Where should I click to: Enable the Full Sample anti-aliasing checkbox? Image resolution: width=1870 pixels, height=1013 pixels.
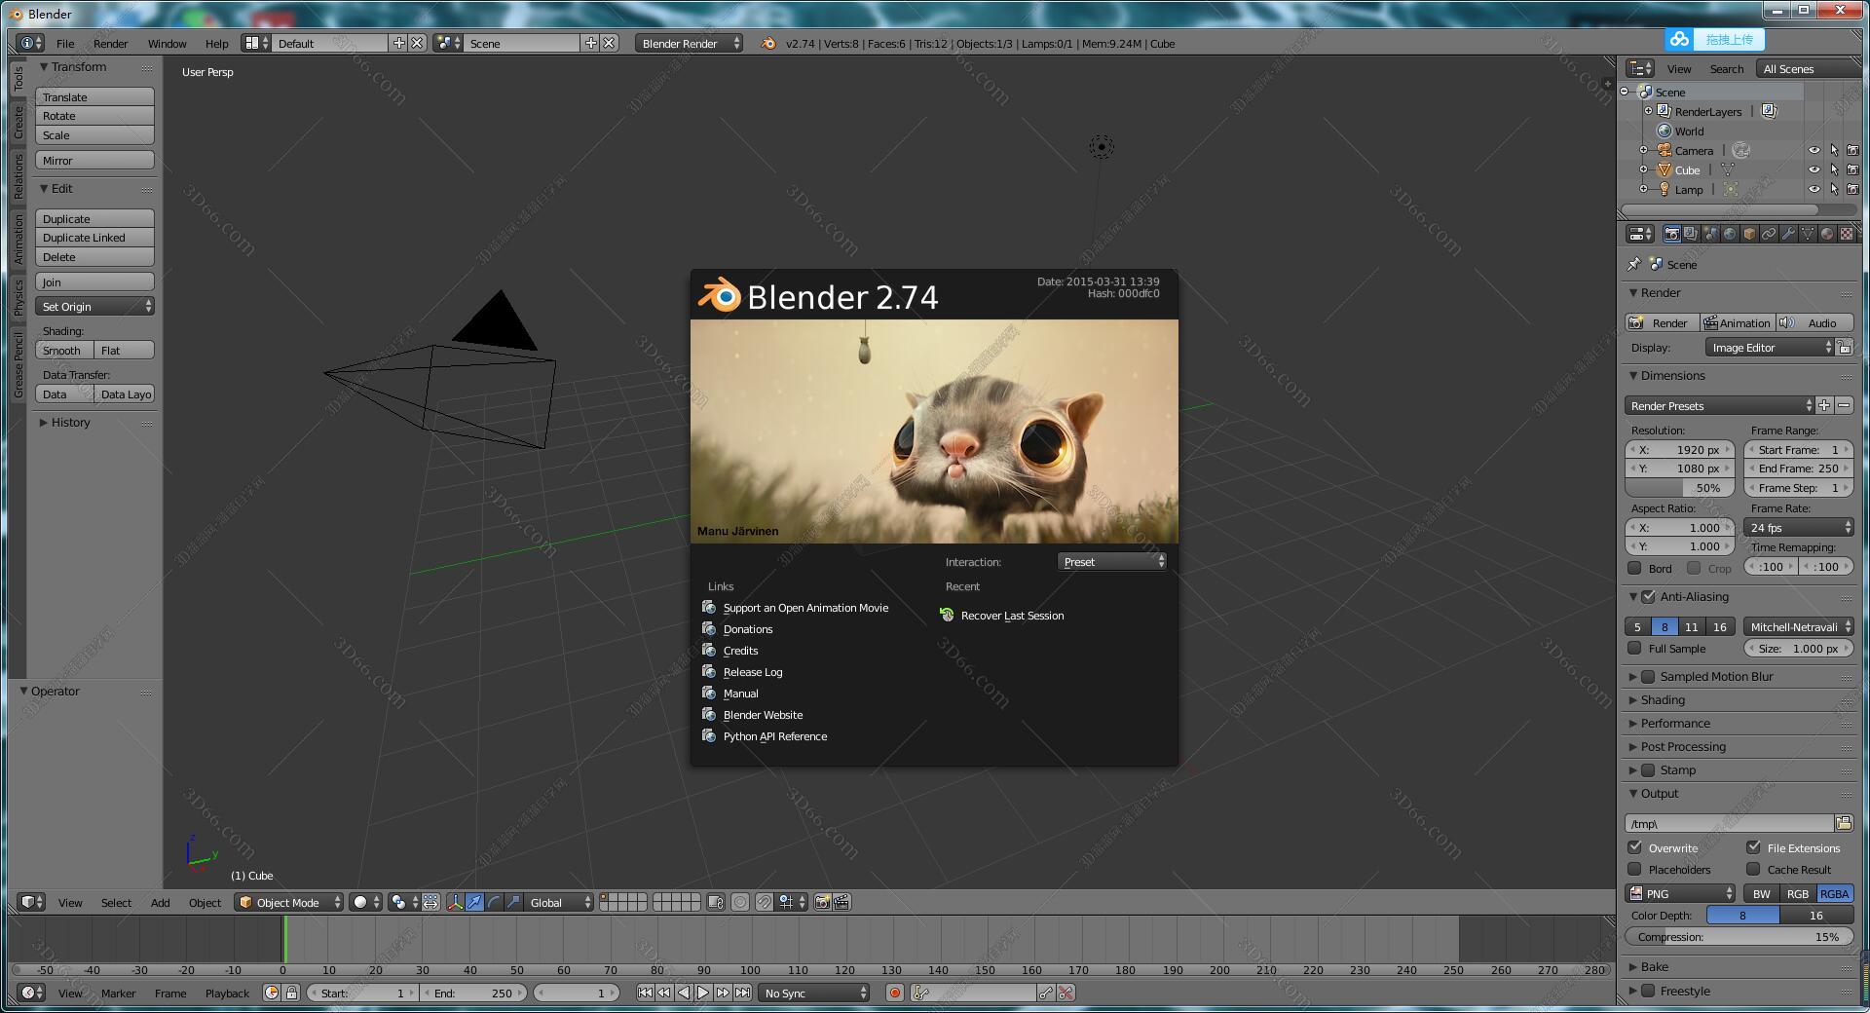coord(1637,648)
